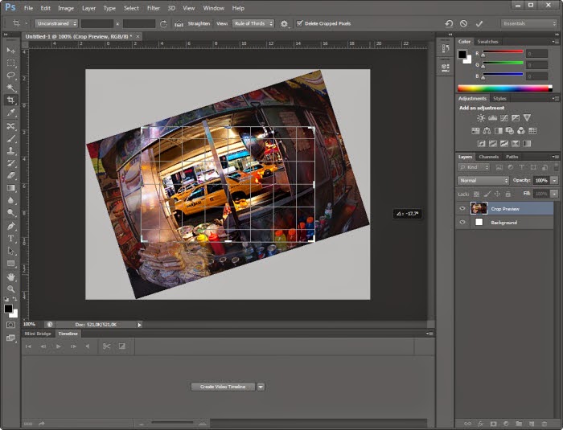Click the zoom percentage field

point(30,325)
